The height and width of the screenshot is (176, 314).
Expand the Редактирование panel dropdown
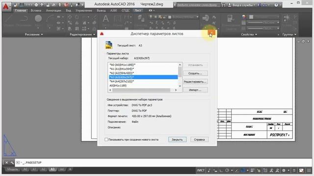coord(82,35)
